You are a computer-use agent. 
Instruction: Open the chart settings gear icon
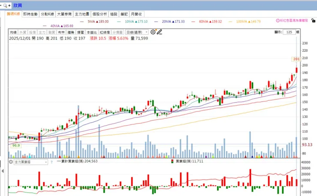[153, 32]
